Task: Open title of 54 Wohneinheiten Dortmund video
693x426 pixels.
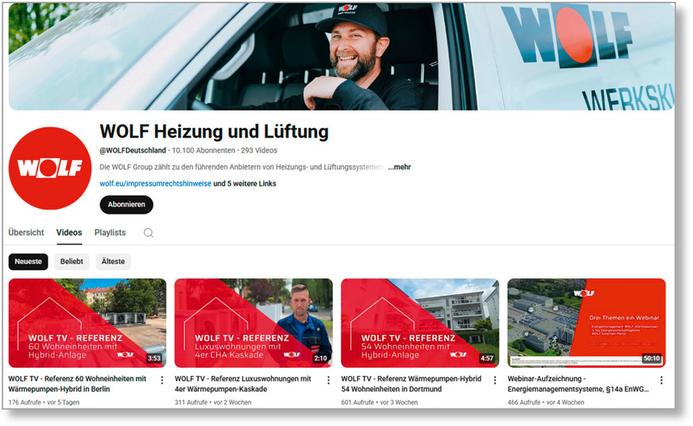Action: [x=411, y=384]
